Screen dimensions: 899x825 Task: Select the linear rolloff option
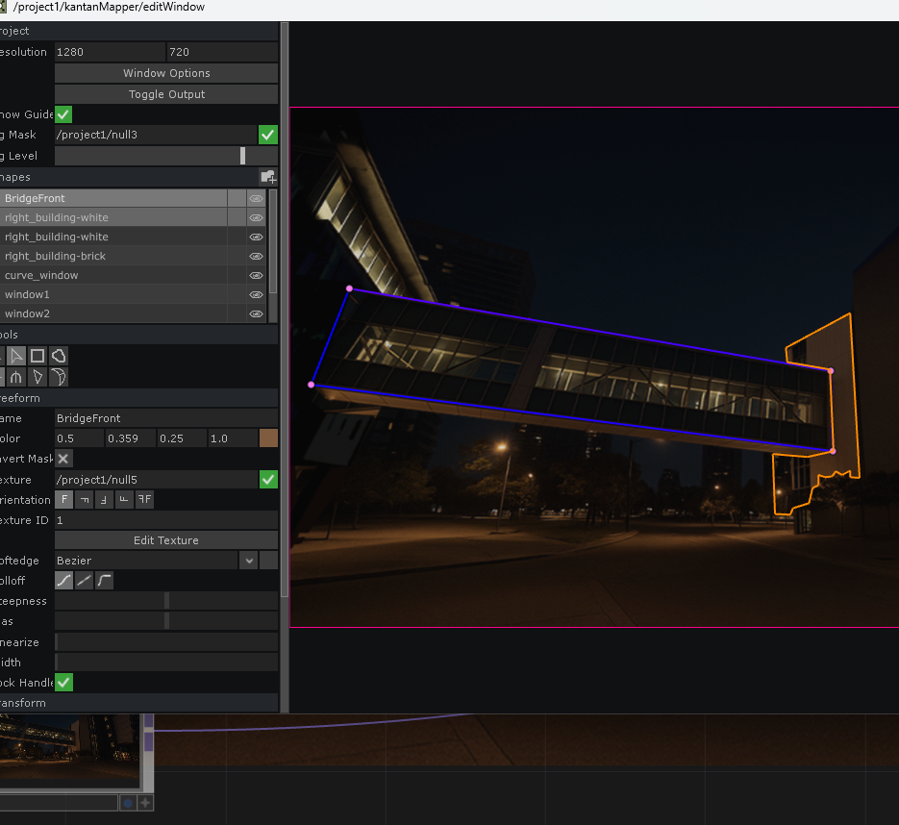(84, 580)
